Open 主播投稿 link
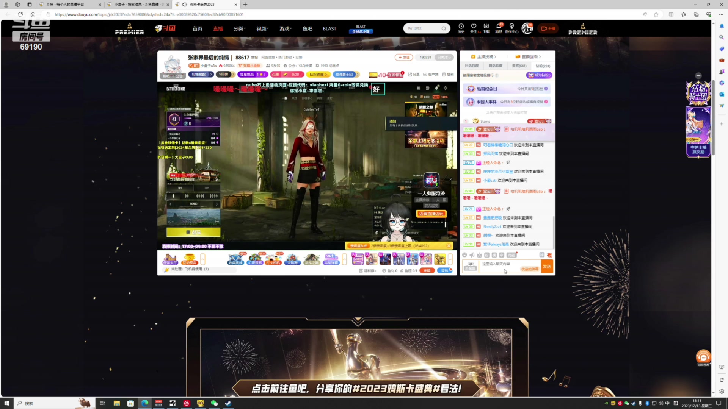Viewport: 728px width, 409px height. coord(483,57)
